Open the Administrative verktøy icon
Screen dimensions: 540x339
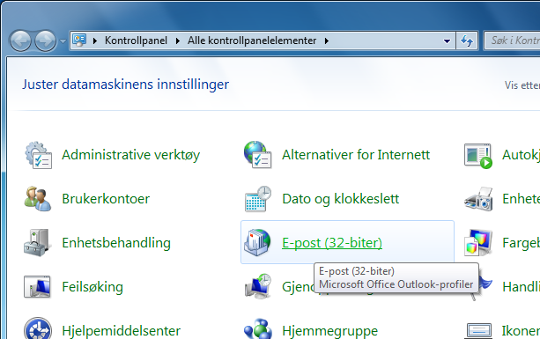pyautogui.click(x=38, y=155)
